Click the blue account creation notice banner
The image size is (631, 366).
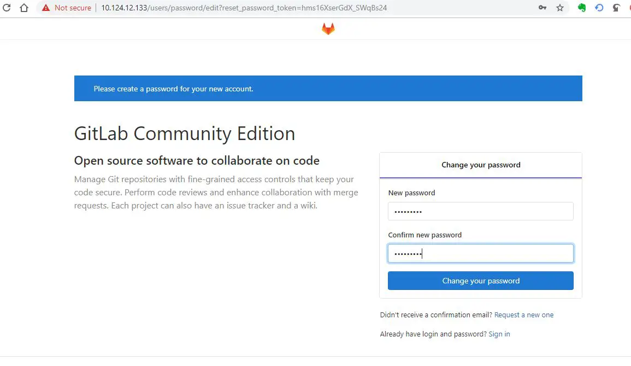pyautogui.click(x=328, y=89)
